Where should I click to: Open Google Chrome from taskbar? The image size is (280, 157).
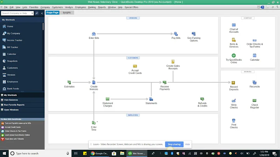99,154
